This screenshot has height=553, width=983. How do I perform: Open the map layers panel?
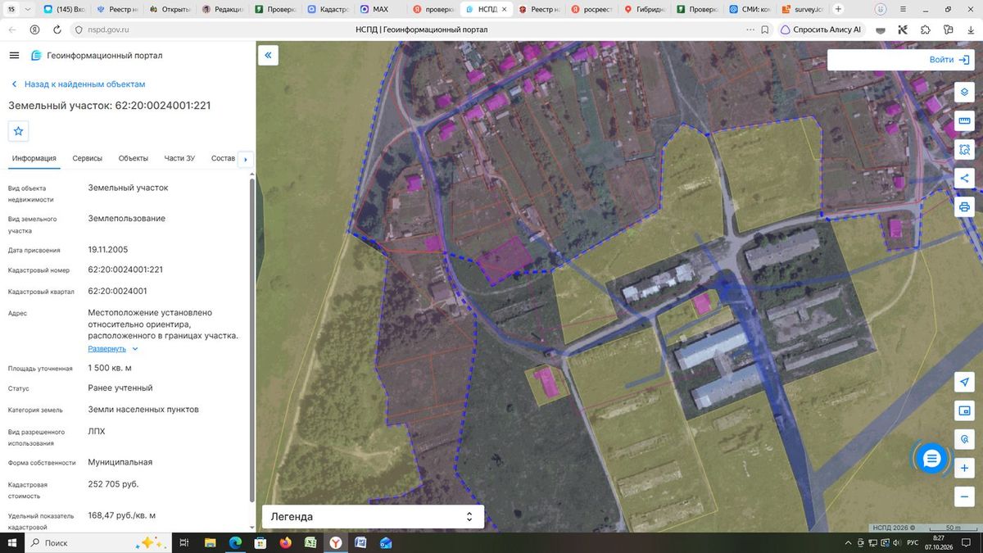(x=964, y=91)
